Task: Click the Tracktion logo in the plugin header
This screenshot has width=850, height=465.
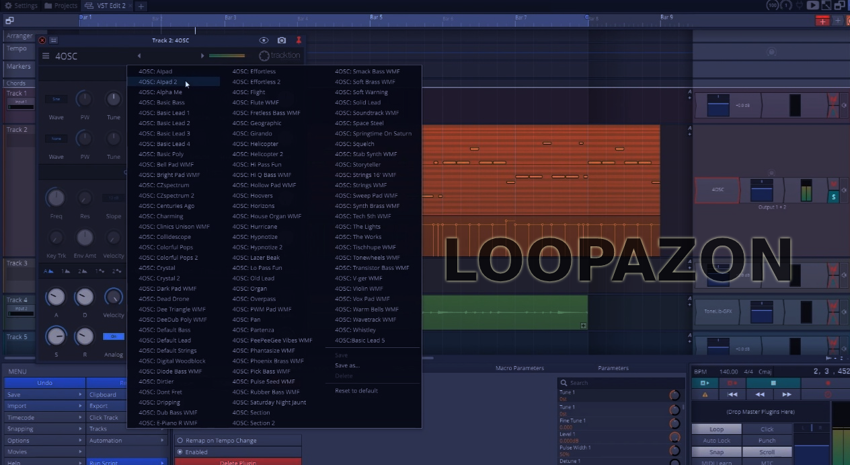Action: 280,56
